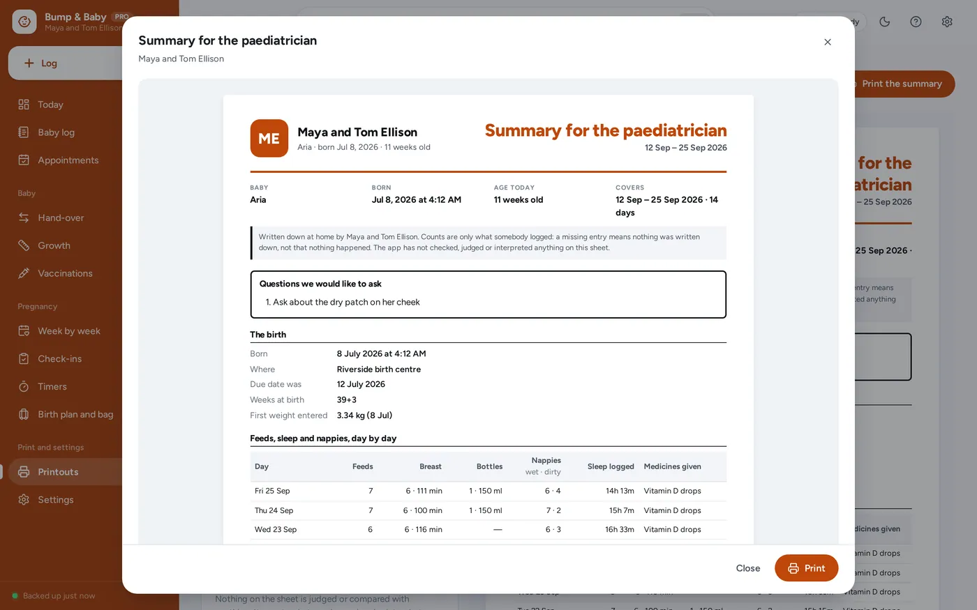This screenshot has width=977, height=610.
Task: Close the summary dialog with the X icon
Action: click(828, 42)
